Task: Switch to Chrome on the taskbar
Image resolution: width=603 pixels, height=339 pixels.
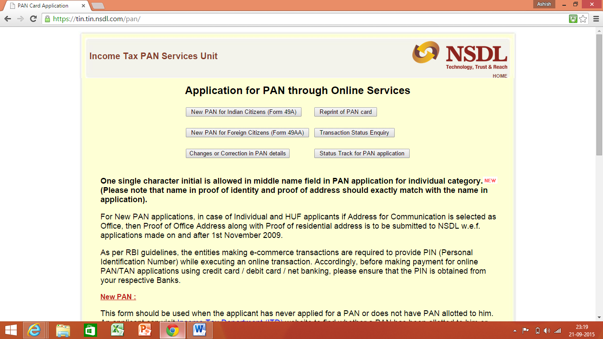Action: tap(173, 330)
